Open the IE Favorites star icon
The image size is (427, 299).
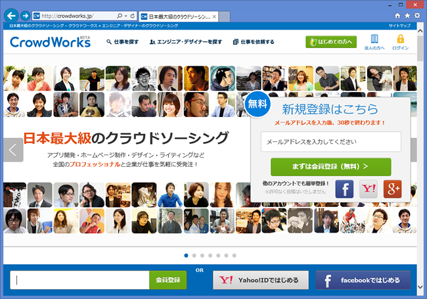click(407, 14)
